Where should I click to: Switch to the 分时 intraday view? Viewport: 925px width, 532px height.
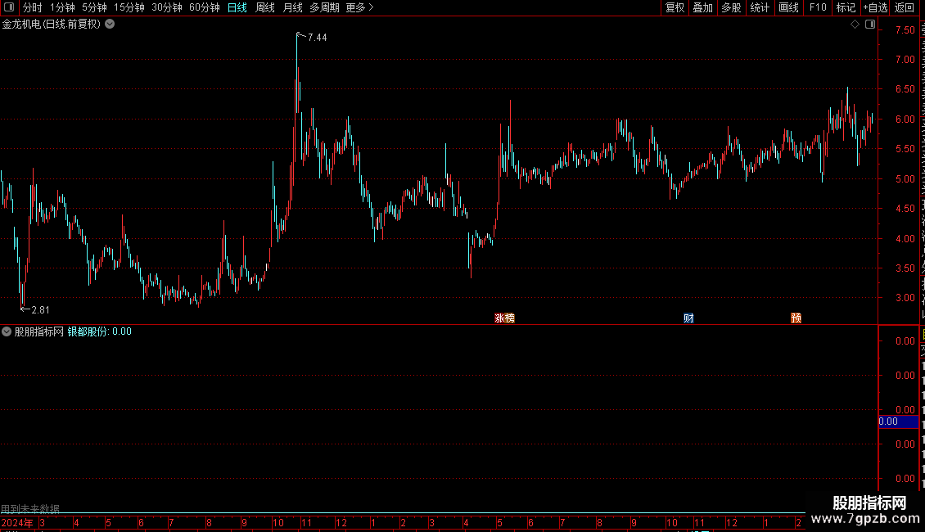[x=33, y=7]
